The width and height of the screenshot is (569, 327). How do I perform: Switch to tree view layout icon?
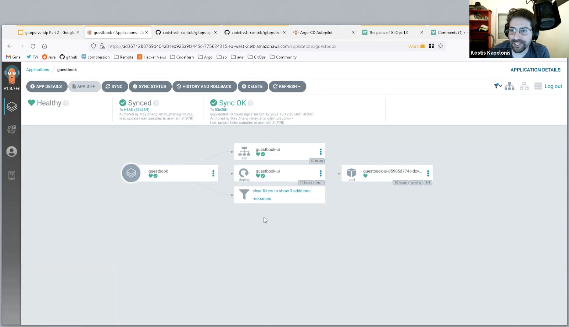509,86
